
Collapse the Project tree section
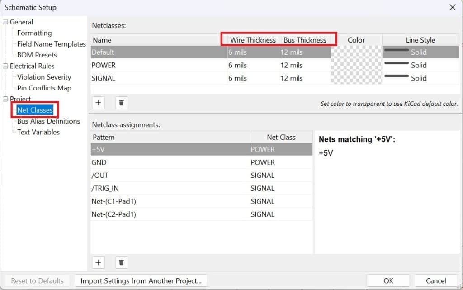point(5,99)
